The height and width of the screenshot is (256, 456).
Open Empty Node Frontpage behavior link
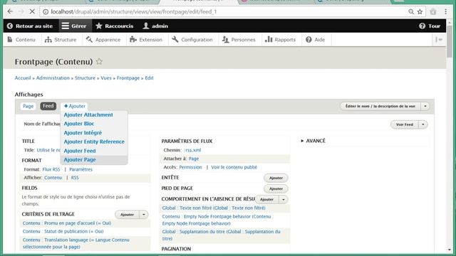(218, 220)
